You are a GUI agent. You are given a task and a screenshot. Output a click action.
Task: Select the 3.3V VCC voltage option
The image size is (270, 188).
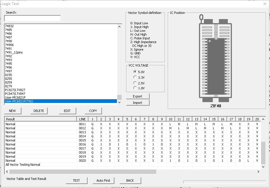135,78
